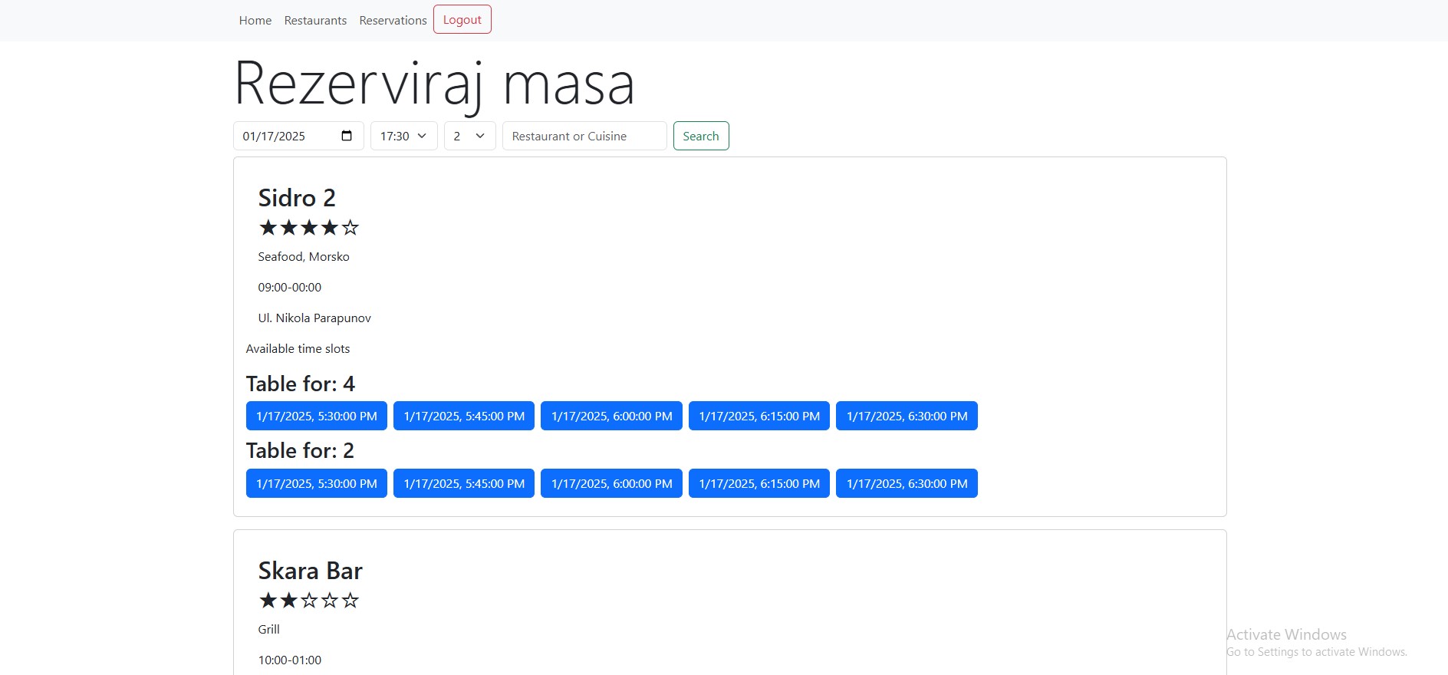Expand the 17:30 time dropdown

tap(403, 136)
